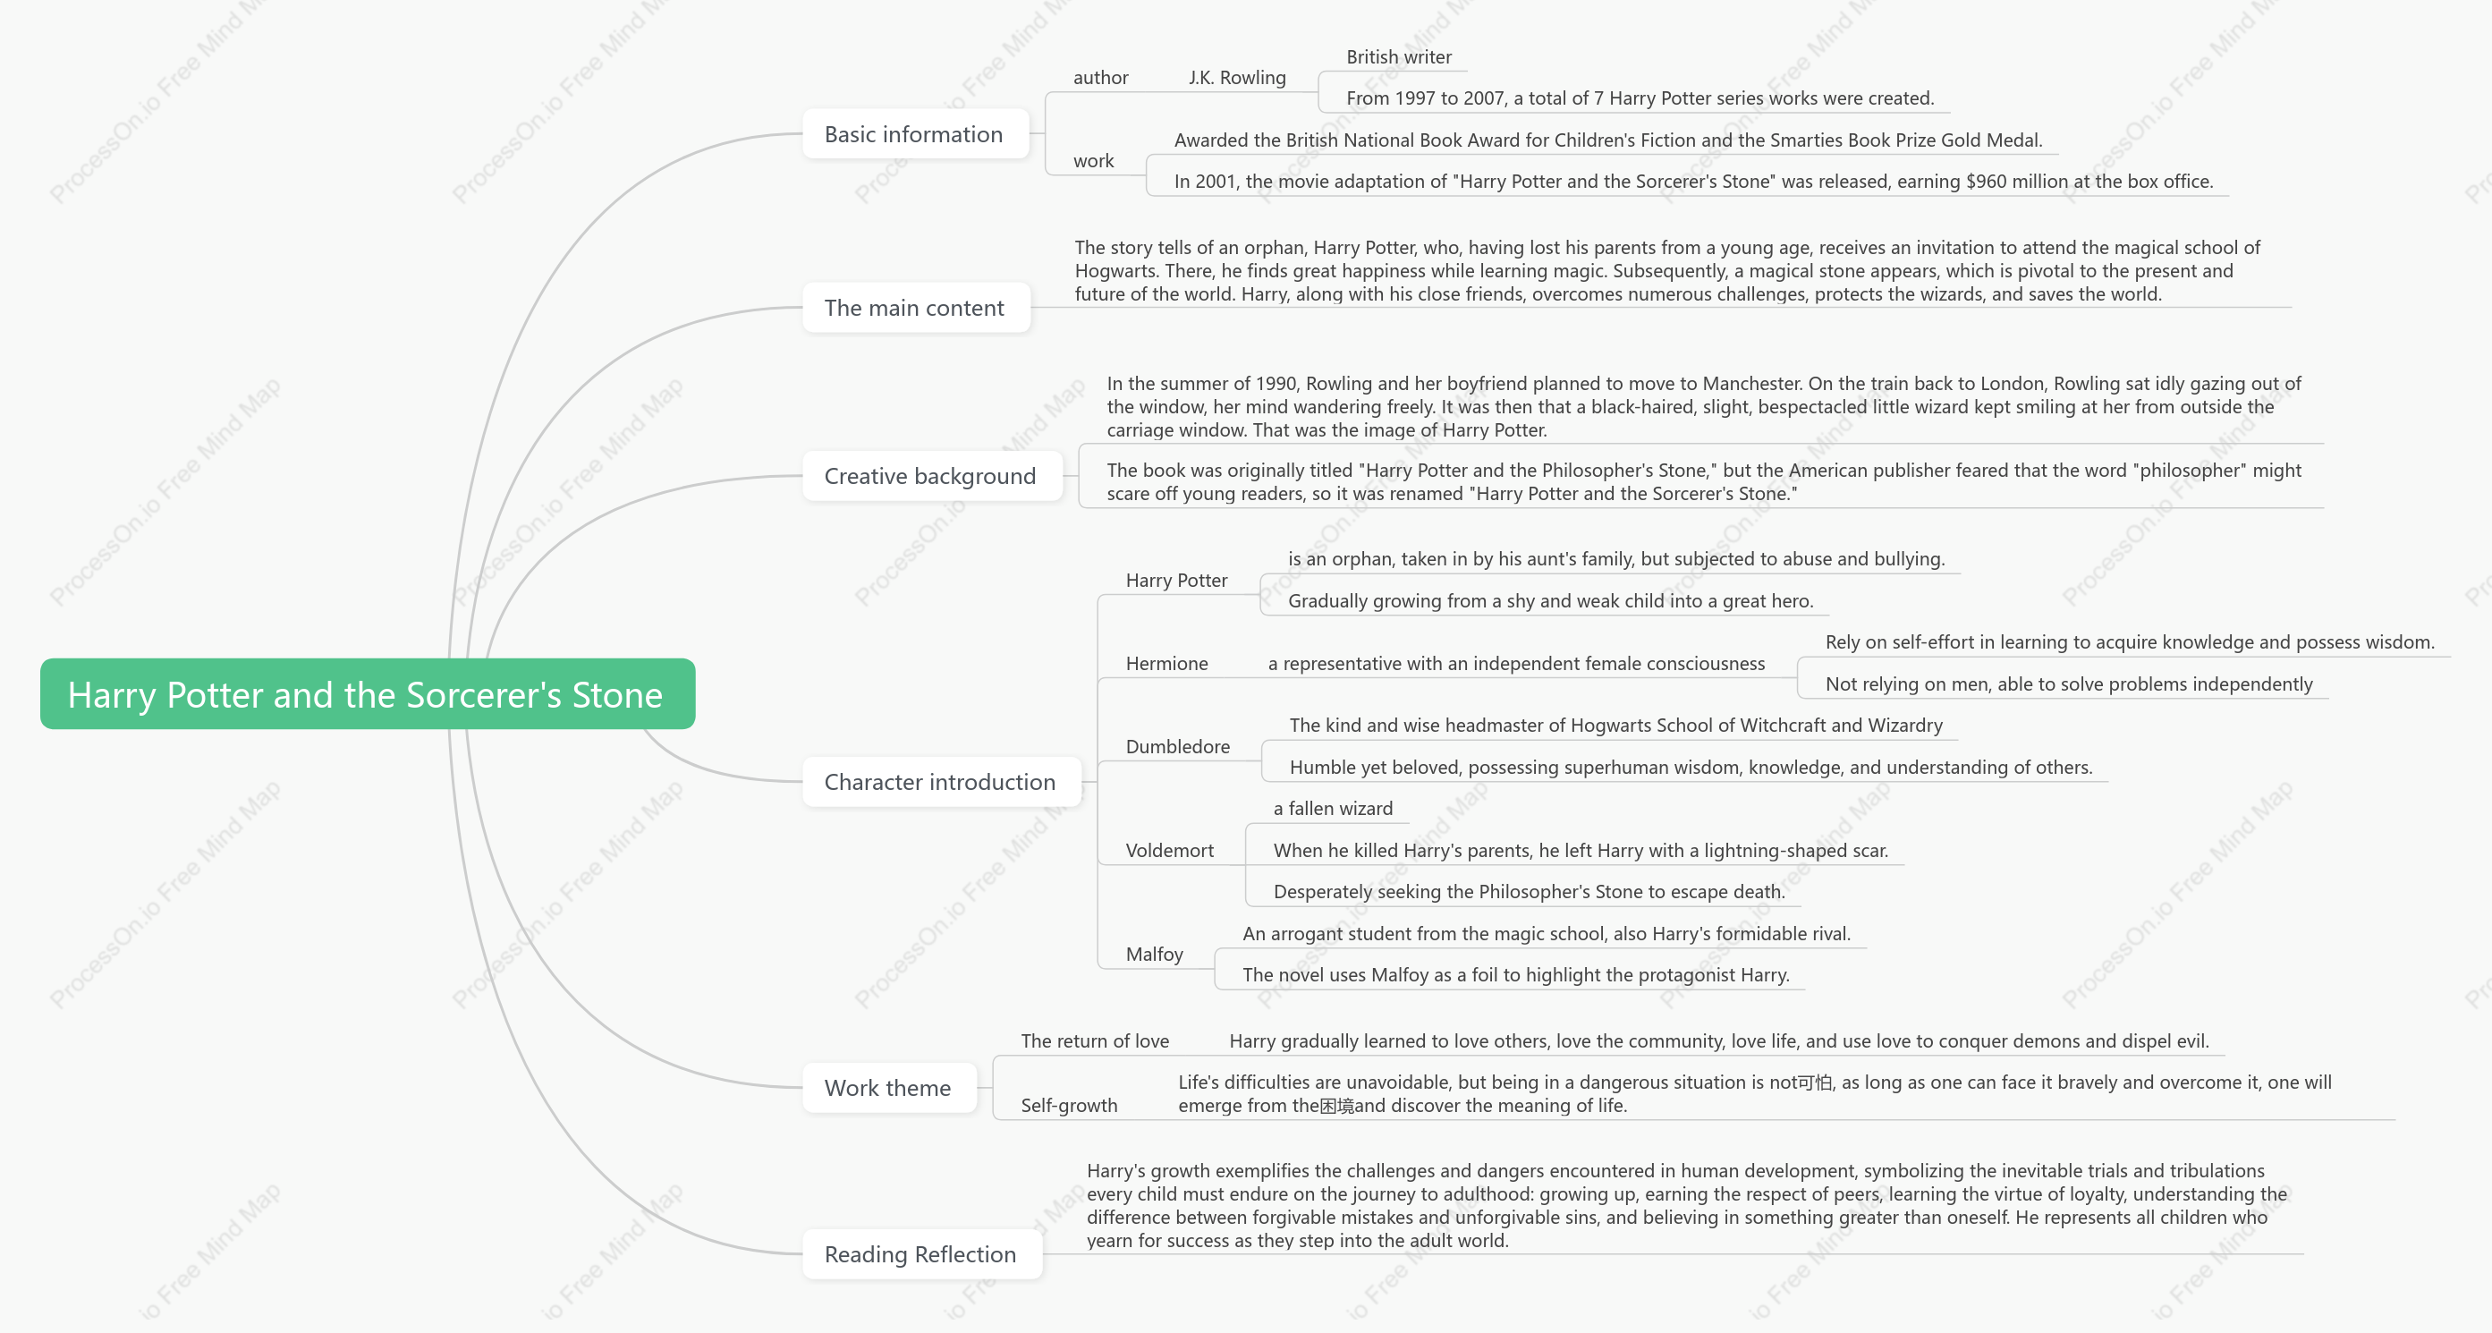Click the Harry Potter character node
This screenshot has width=2492, height=1333.
1176,581
